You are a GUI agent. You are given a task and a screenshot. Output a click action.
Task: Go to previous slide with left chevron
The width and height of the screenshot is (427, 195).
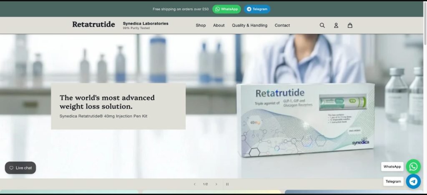click(194, 184)
